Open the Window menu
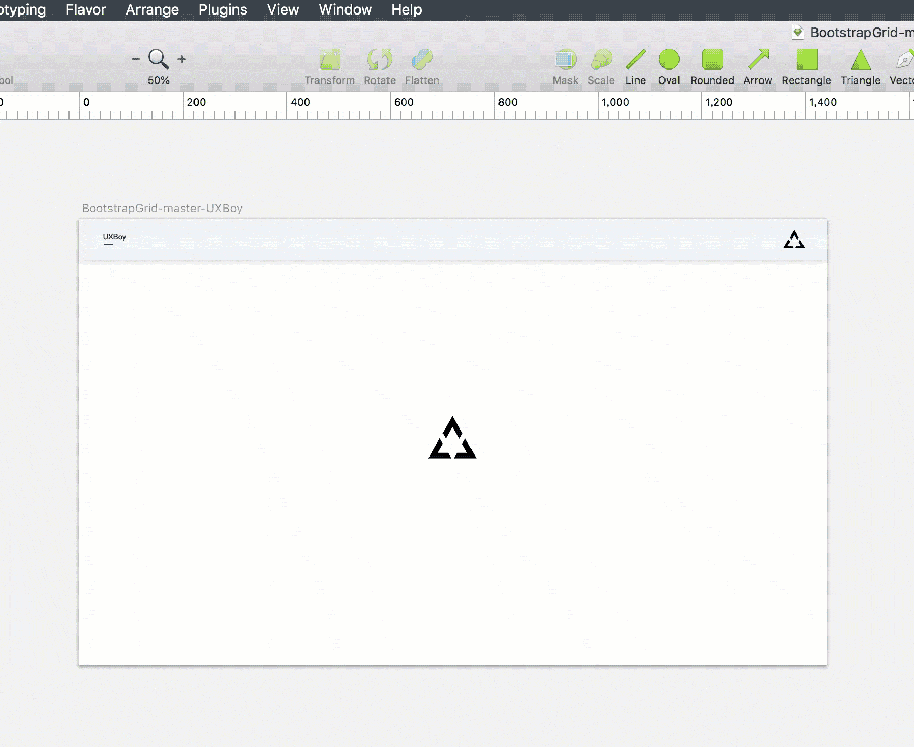Image resolution: width=914 pixels, height=747 pixels. pyautogui.click(x=345, y=9)
